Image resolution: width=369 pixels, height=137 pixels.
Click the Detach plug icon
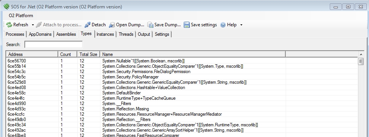click(87, 25)
